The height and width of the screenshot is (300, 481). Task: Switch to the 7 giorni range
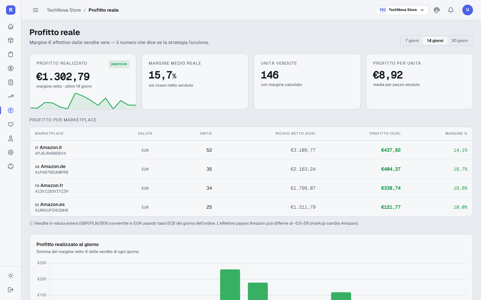click(x=412, y=41)
